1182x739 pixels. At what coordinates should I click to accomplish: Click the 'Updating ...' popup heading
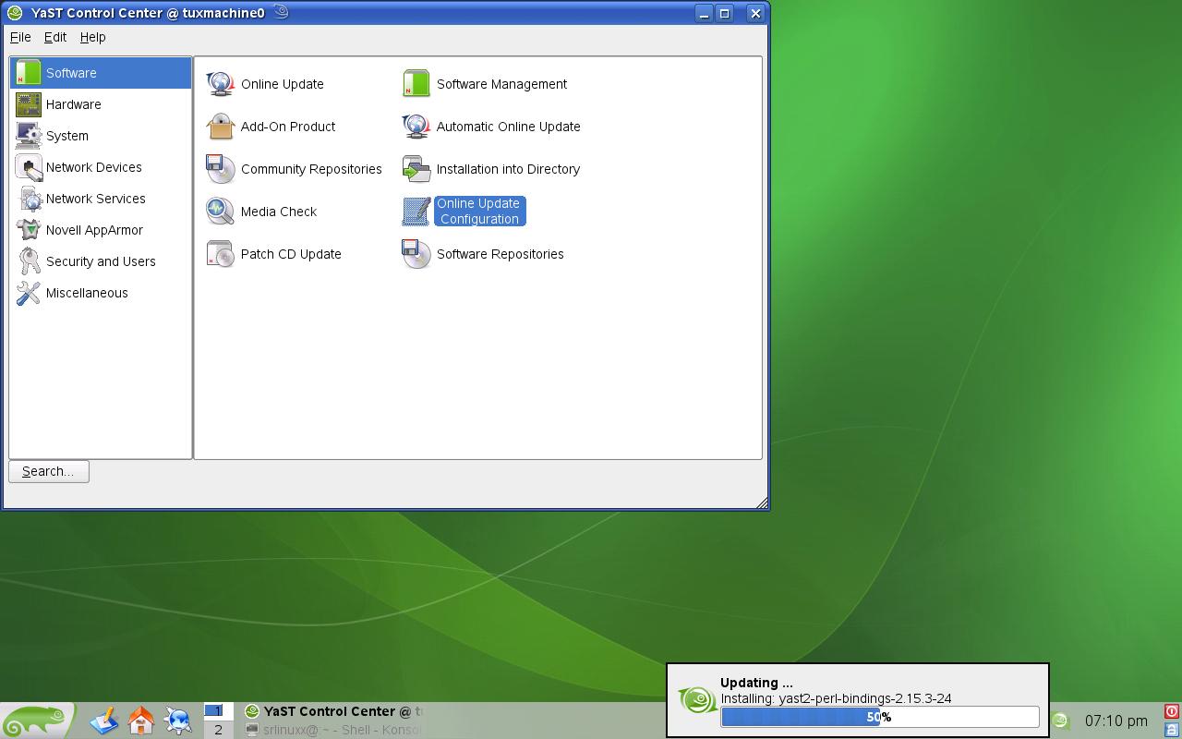[756, 683]
